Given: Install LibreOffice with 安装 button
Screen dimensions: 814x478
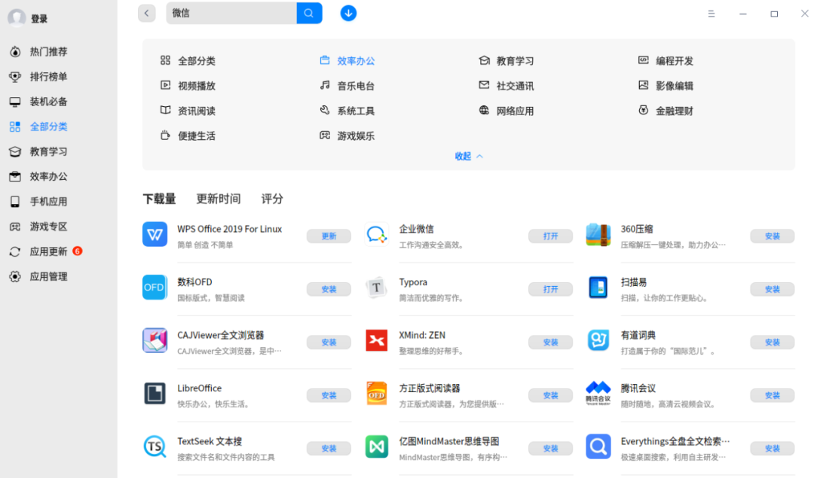Looking at the screenshot, I should (329, 395).
